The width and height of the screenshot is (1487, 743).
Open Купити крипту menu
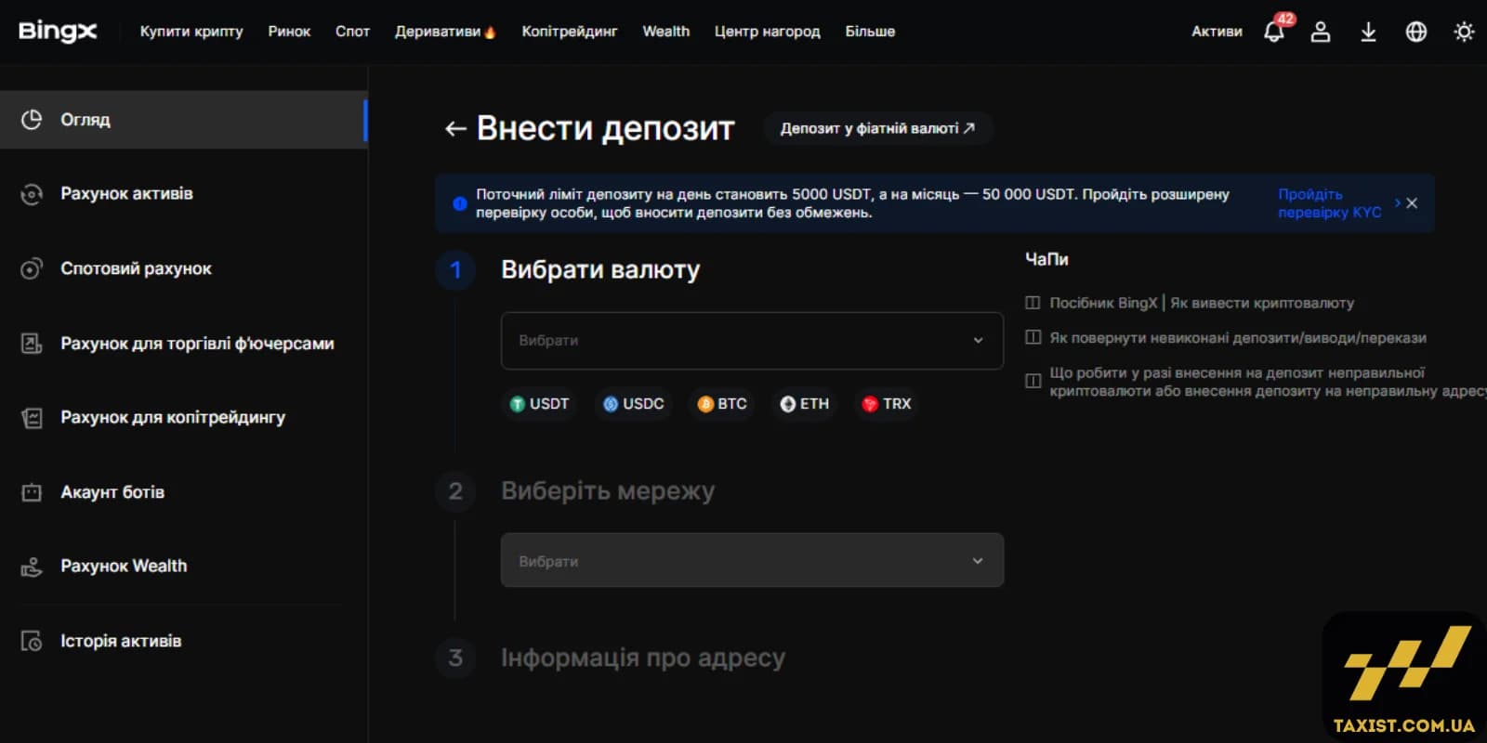coord(191,32)
